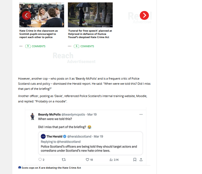Click the tweet reply speech bubble icon
Image resolution: width=202 pixels, height=174 pixels.
pyautogui.click(x=40, y=160)
